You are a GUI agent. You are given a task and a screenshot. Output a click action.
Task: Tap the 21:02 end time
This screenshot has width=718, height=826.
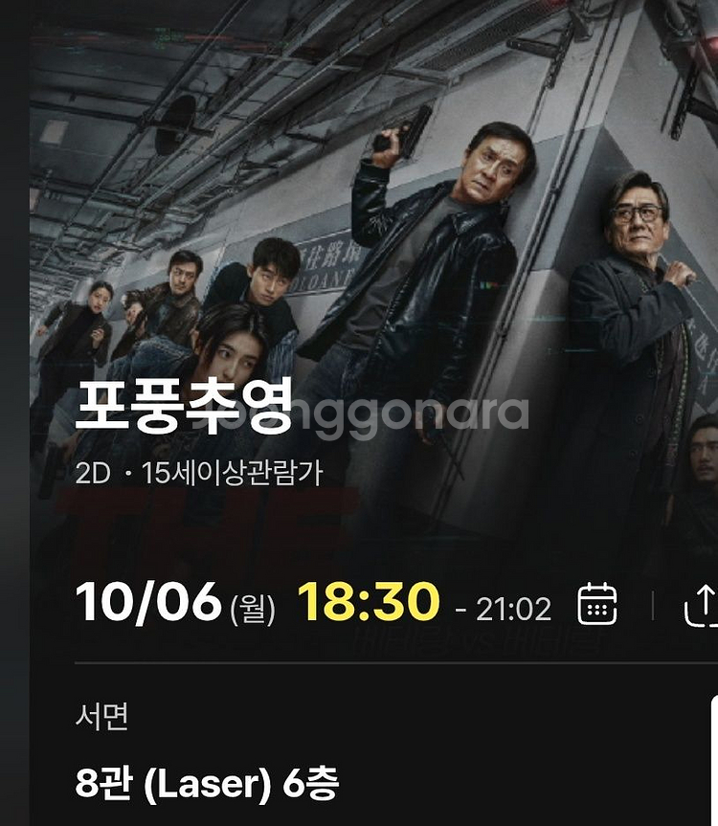513,610
